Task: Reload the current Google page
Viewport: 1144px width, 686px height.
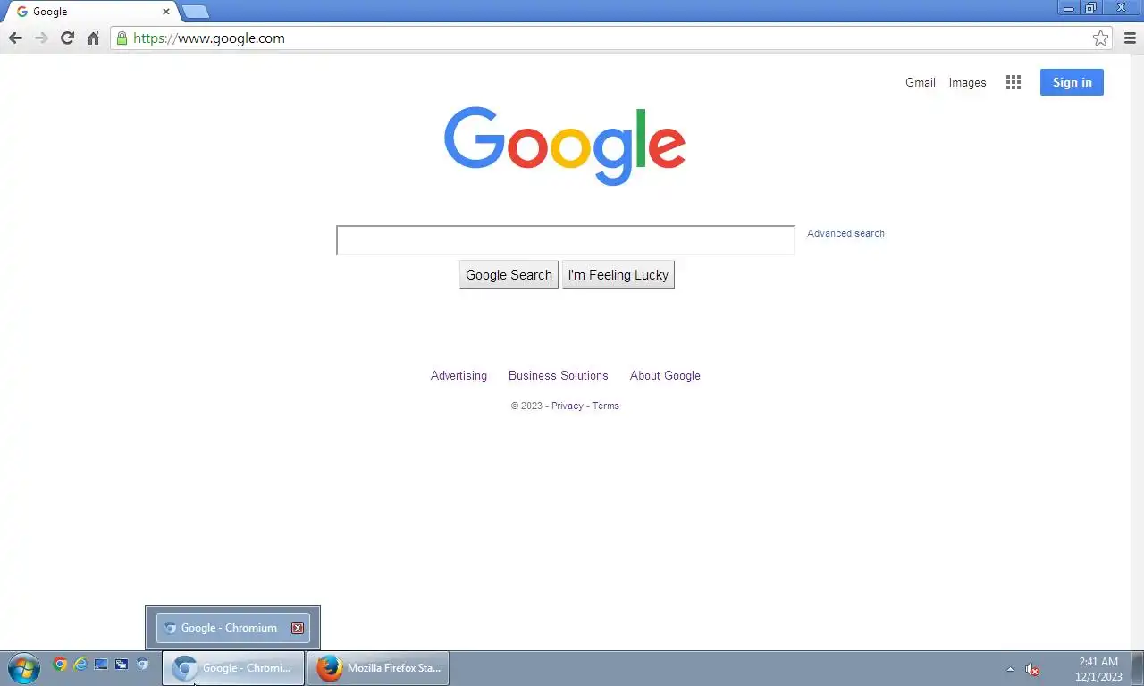Action: pos(67,38)
